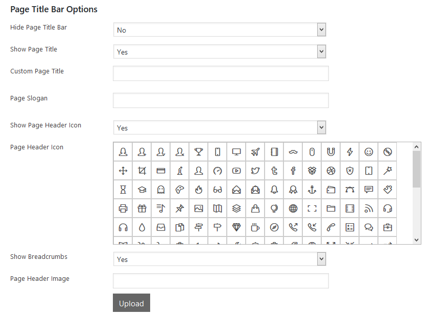The image size is (428, 317).
Task: Select the Dropbox icon
Action: (312, 171)
